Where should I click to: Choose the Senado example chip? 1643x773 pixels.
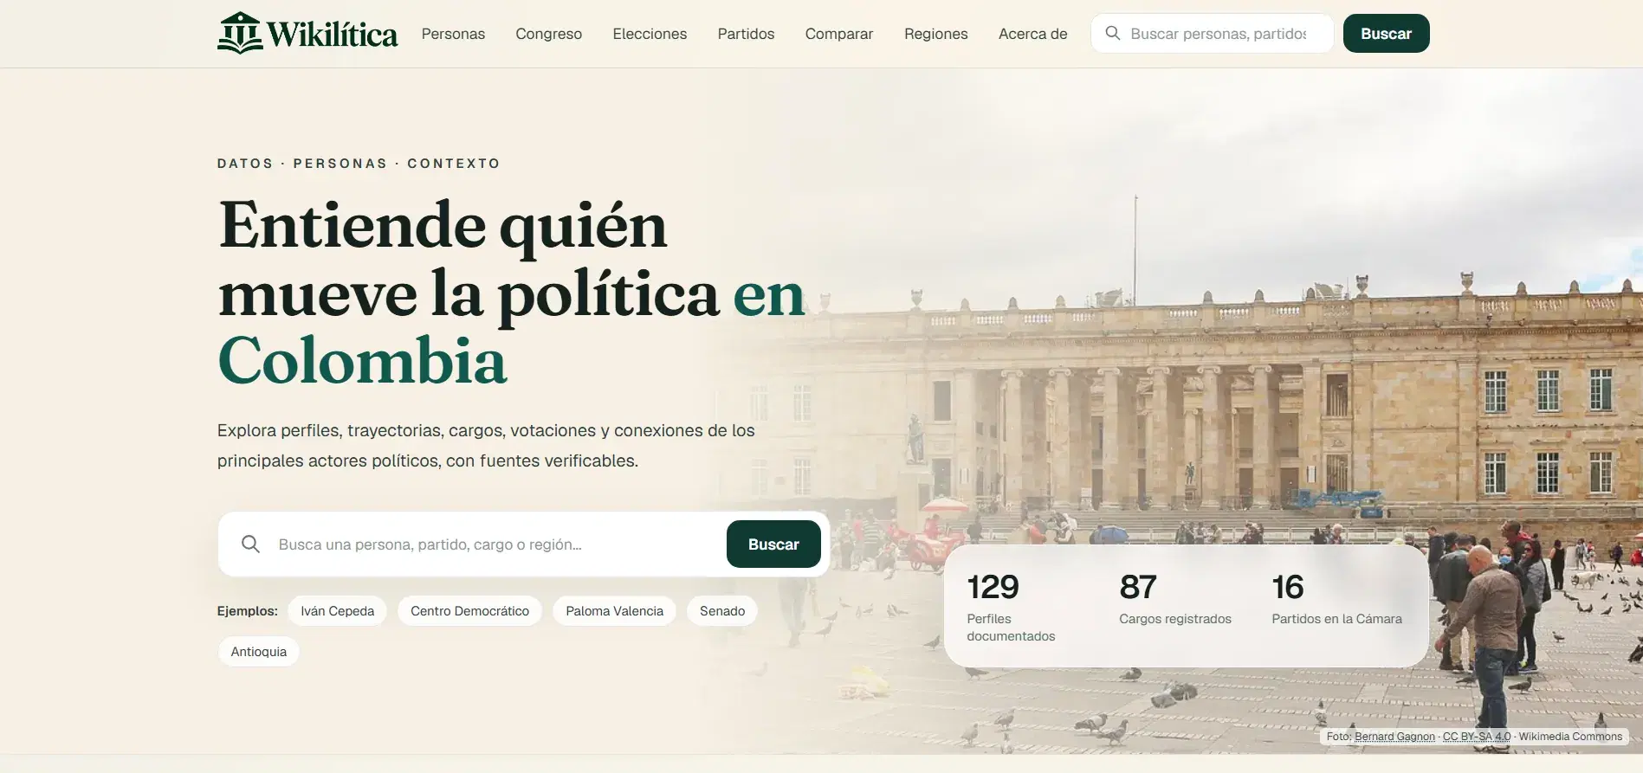[x=722, y=611]
